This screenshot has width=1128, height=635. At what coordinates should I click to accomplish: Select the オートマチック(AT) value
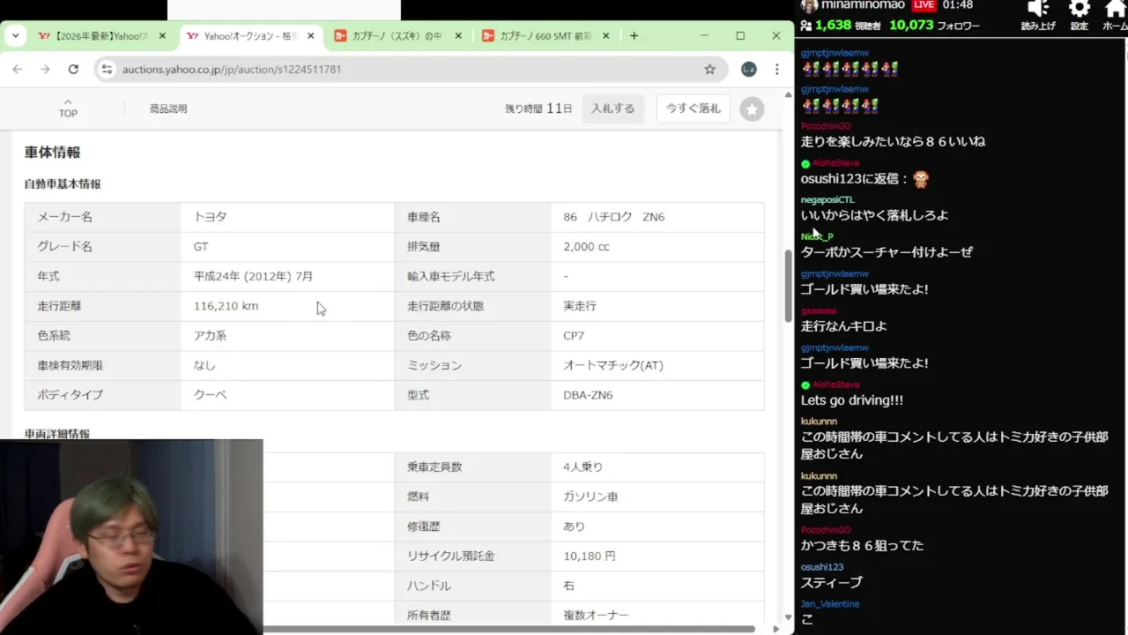coord(613,365)
